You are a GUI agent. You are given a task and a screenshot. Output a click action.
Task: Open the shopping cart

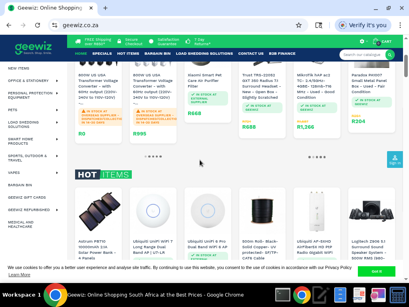click(379, 41)
